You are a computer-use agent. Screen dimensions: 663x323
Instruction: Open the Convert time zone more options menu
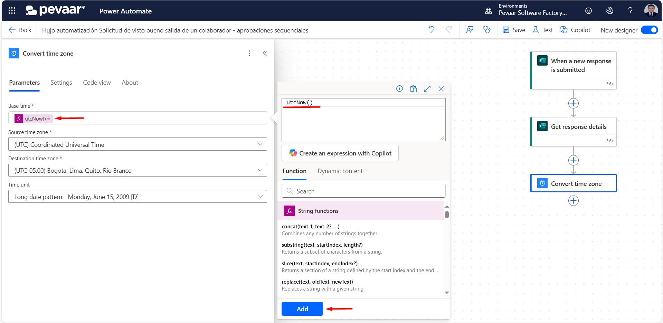[249, 53]
